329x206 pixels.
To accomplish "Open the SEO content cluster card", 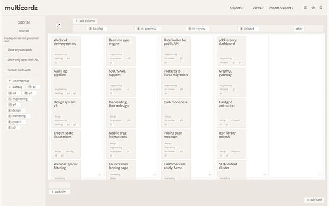I will (x=231, y=170).
